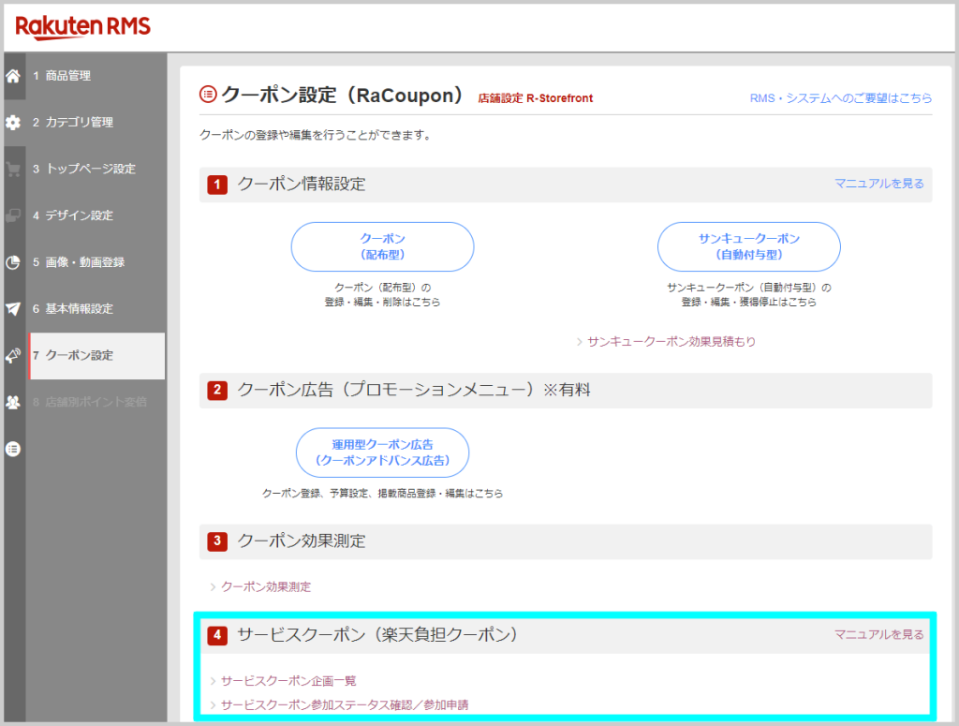Click the people icon for 店舗別ポイント変倍
Screen dimensions: 959x726
tap(13, 403)
